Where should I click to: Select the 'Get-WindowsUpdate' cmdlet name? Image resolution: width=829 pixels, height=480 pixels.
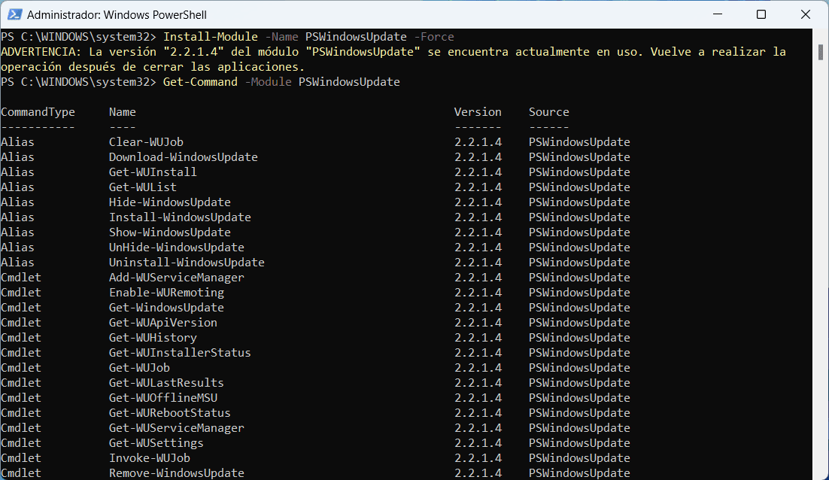(x=166, y=308)
